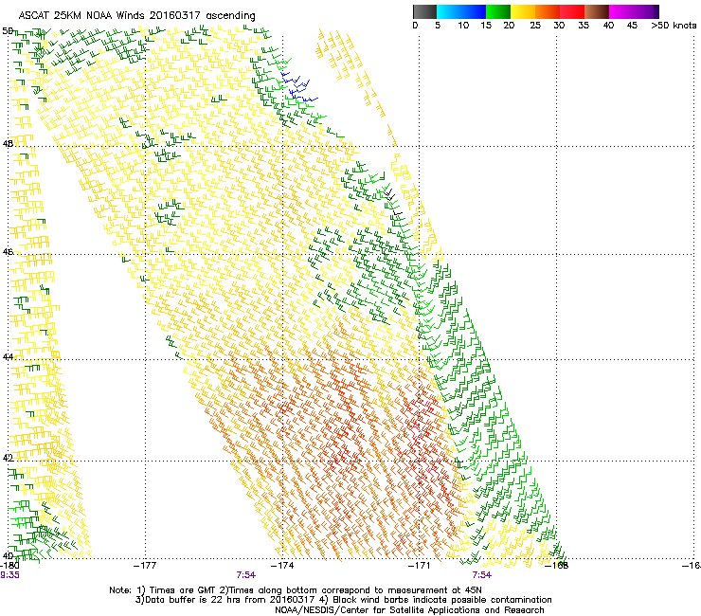Click the purple 9:35 time label
The height and width of the screenshot is (616, 701).
tap(9, 575)
